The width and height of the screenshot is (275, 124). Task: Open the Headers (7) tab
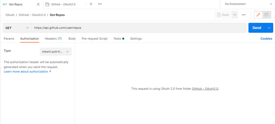pos(53,39)
